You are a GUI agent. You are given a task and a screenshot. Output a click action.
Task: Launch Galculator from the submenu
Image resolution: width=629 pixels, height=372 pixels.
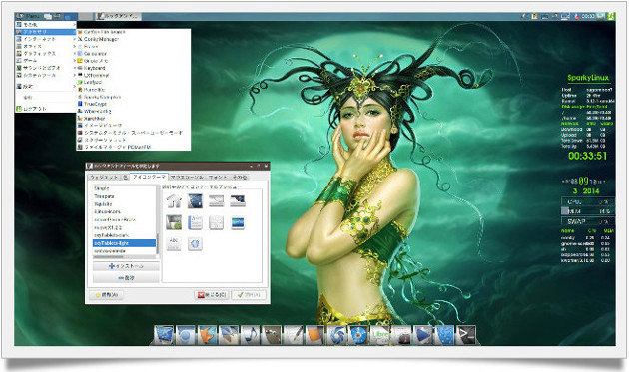click(133, 53)
